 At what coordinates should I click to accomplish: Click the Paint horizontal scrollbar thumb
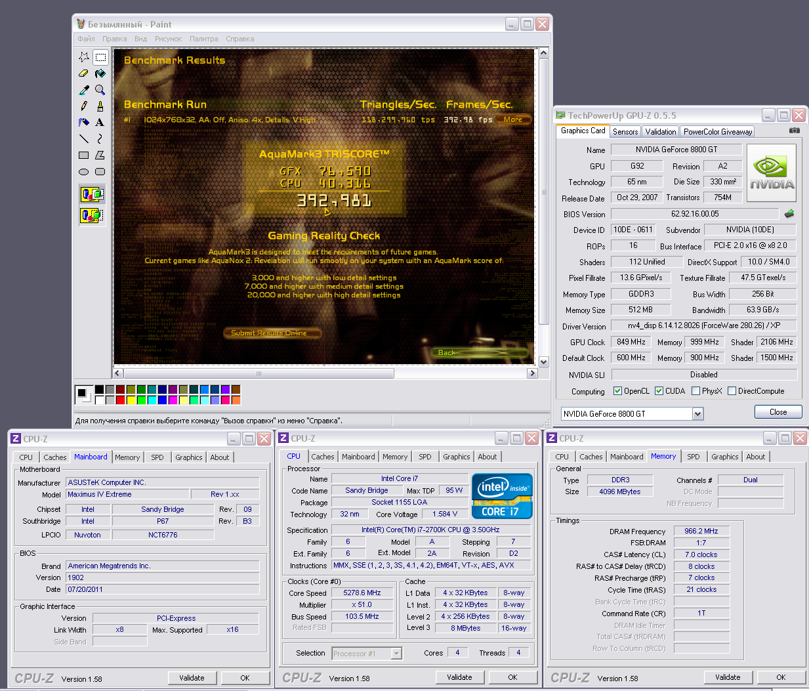tap(259, 373)
